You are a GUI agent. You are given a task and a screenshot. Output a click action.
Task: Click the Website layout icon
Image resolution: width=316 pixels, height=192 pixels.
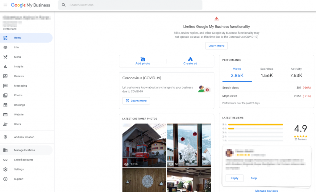6,115
